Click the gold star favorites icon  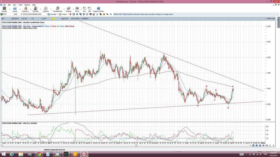point(104,14)
